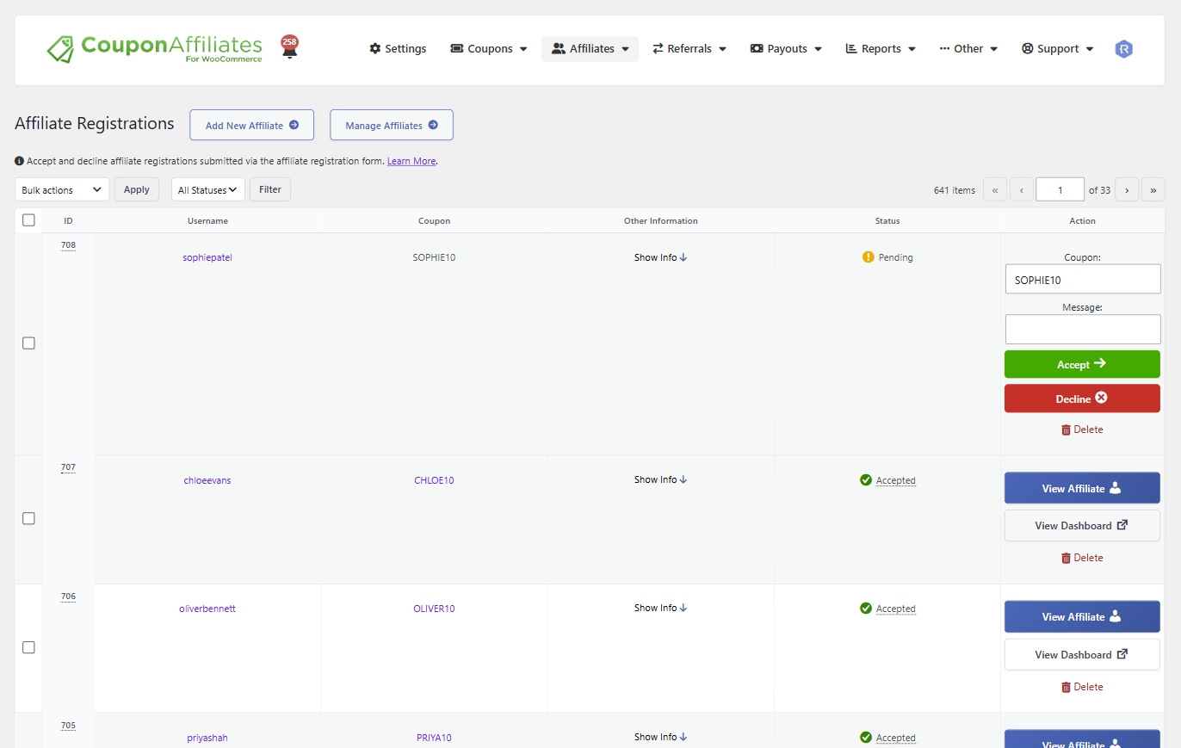Open the Learn More link
The image size is (1181, 748).
[x=411, y=161]
